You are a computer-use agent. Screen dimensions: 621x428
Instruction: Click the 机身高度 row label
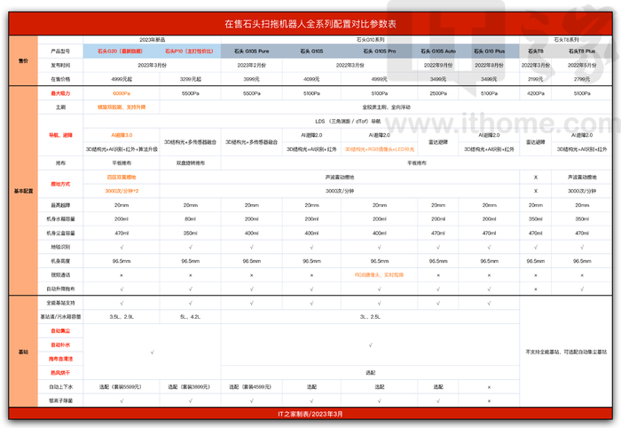click(60, 261)
